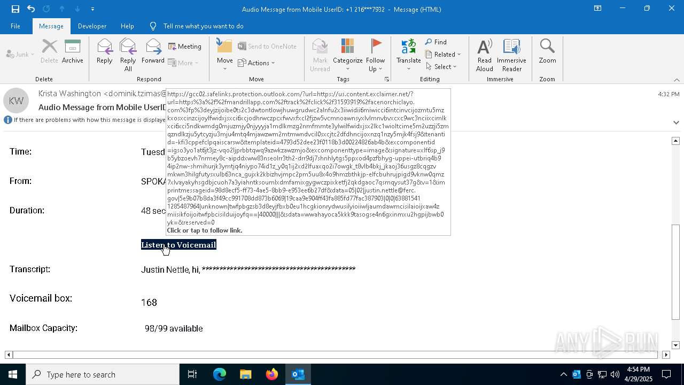Switch to the Developer tab
This screenshot has width=684, height=385.
click(92, 26)
